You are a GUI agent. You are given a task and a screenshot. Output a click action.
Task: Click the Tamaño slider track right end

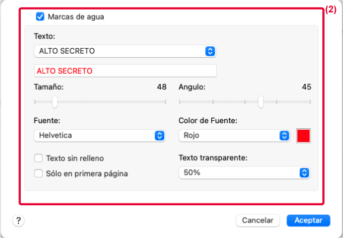(165, 102)
